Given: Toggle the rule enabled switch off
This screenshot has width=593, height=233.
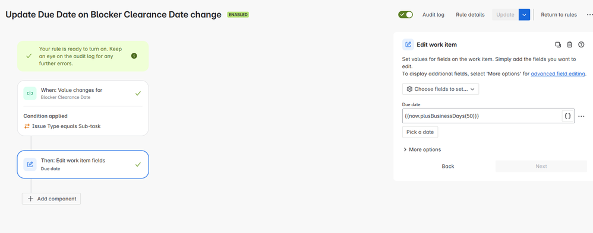Looking at the screenshot, I should coord(405,15).
